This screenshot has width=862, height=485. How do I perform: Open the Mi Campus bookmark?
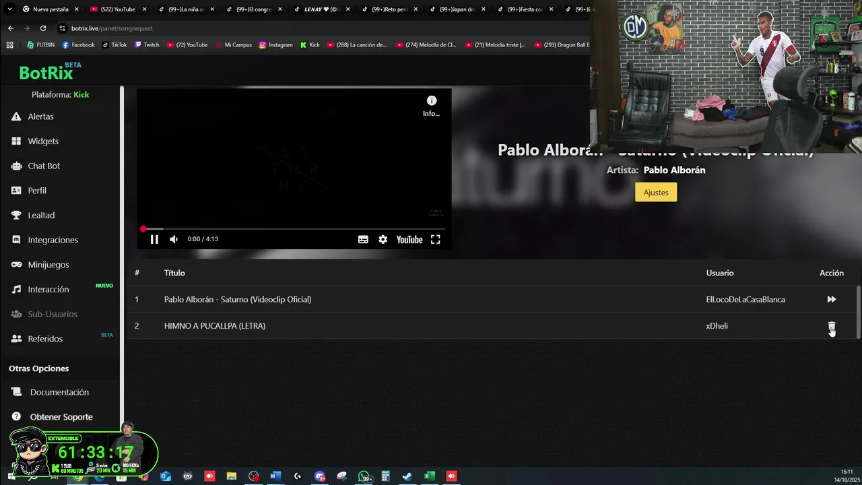pos(233,45)
